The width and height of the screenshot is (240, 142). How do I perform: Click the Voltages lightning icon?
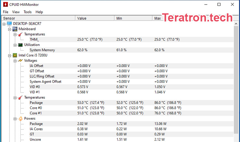[x=20, y=60]
